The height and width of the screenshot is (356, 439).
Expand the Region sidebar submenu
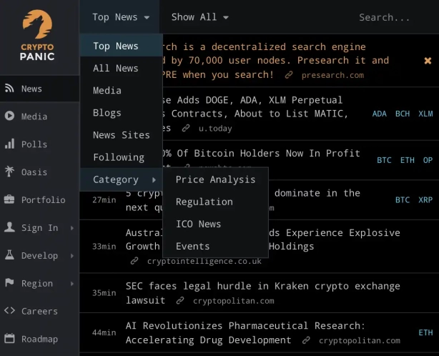[71, 284]
